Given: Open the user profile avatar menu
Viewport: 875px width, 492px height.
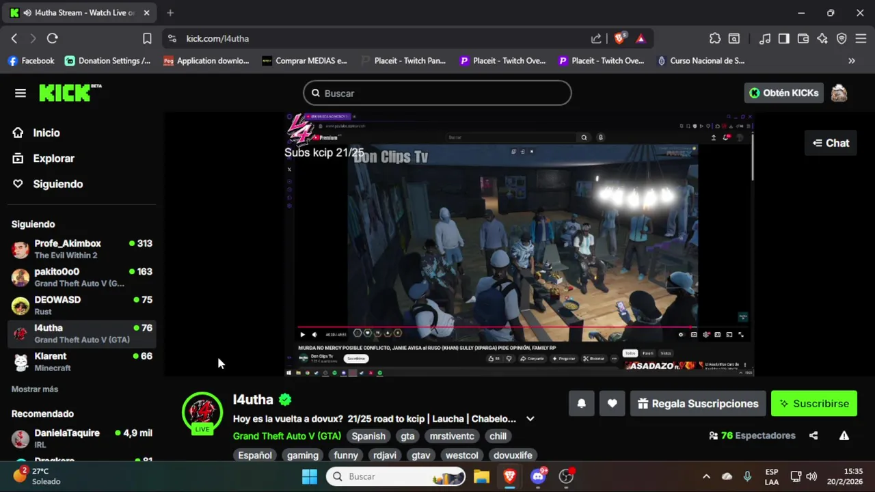Looking at the screenshot, I should (x=839, y=93).
